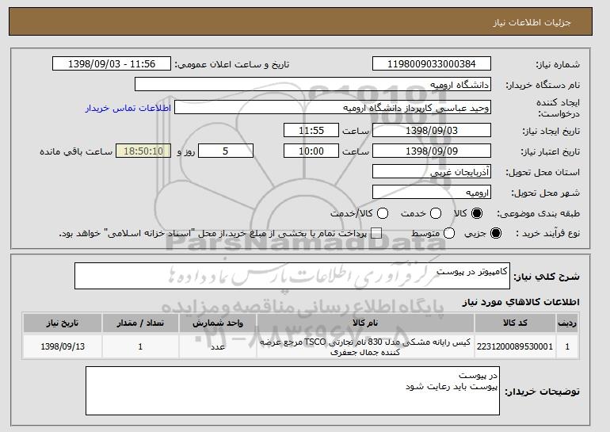Click the واحد شمارش column header
The image size is (610, 432).
point(218,323)
